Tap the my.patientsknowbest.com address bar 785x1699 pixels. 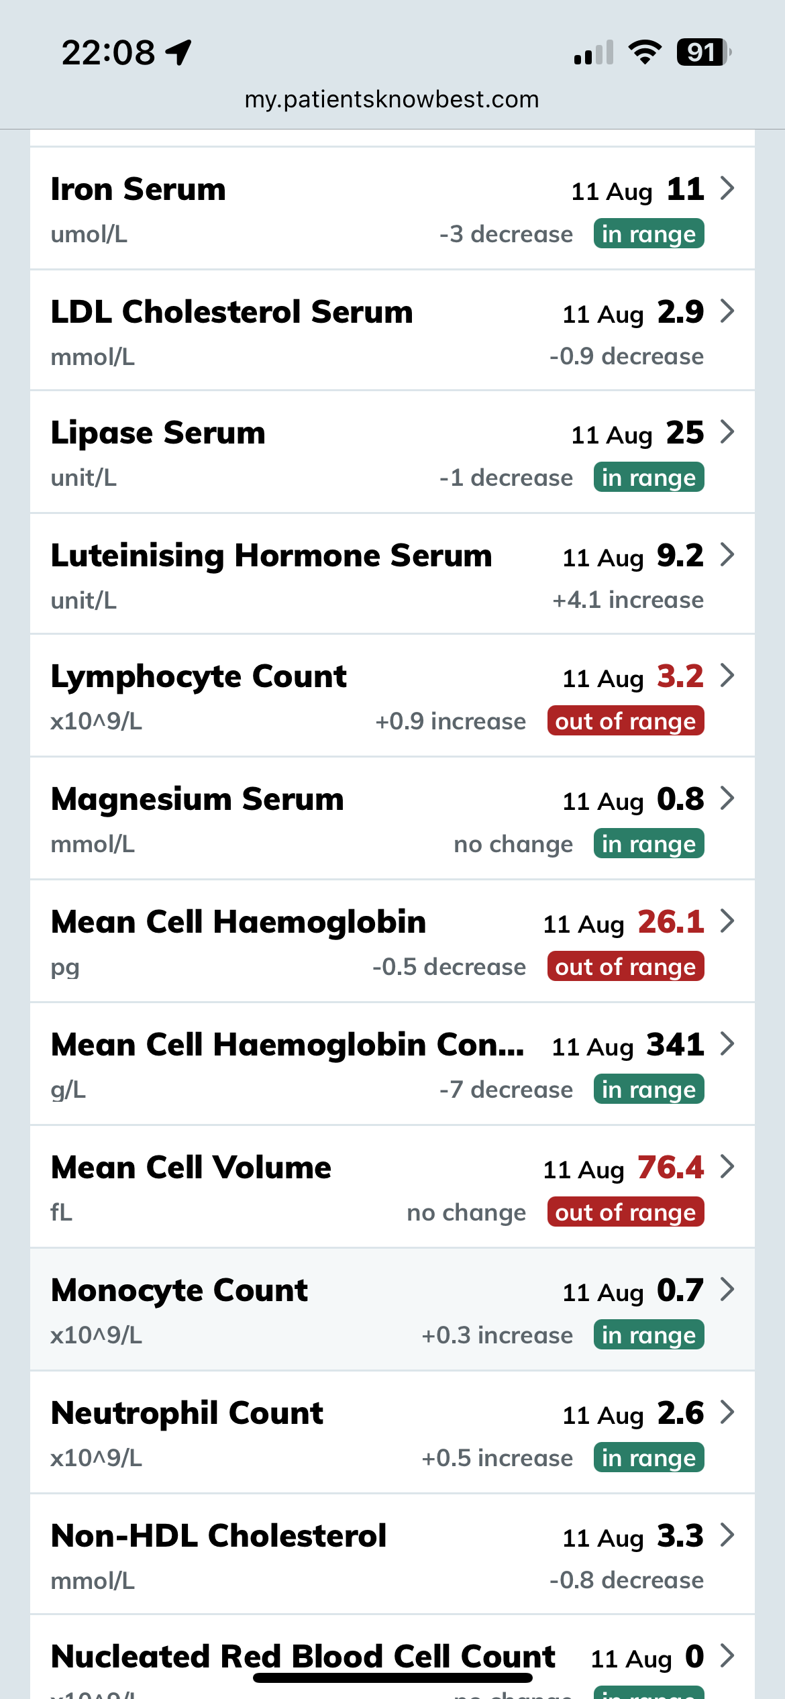[x=392, y=99]
